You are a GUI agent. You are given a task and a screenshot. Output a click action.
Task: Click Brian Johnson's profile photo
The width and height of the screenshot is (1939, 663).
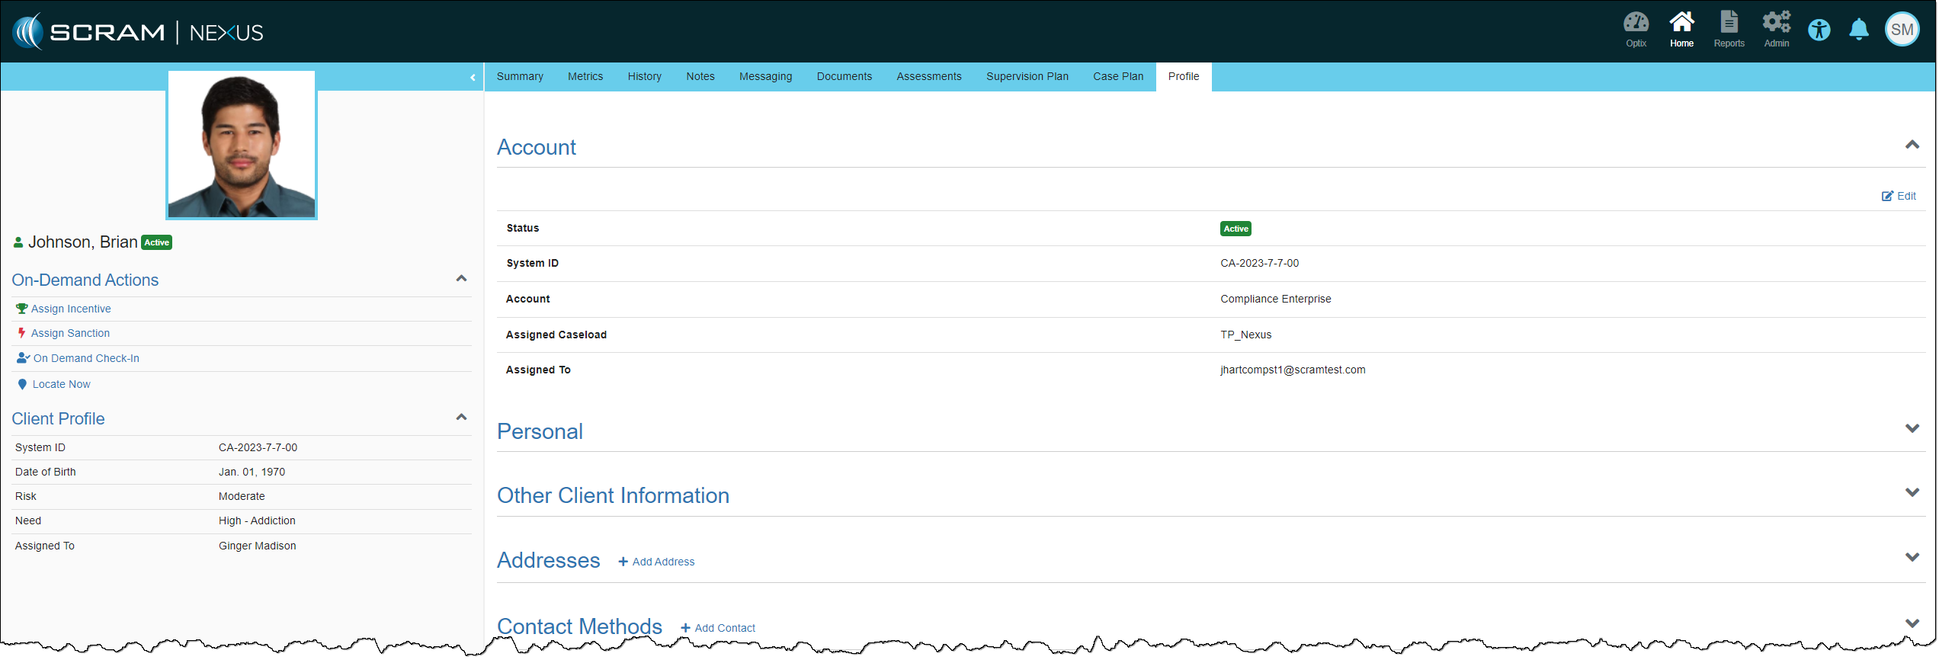[x=242, y=145]
